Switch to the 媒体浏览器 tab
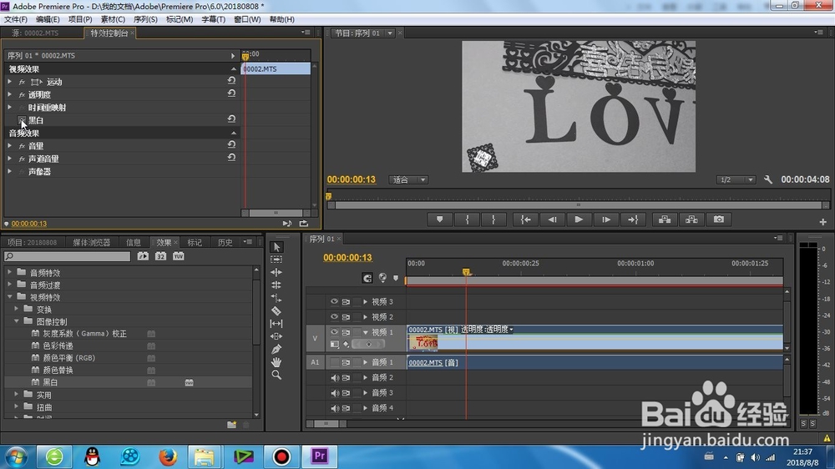This screenshot has height=469, width=835. tap(91, 242)
